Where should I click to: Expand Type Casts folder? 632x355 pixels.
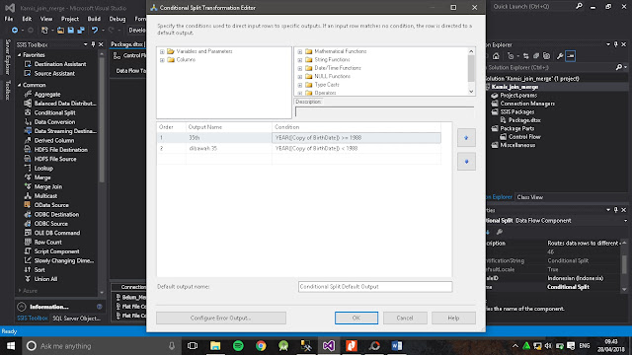(300, 85)
